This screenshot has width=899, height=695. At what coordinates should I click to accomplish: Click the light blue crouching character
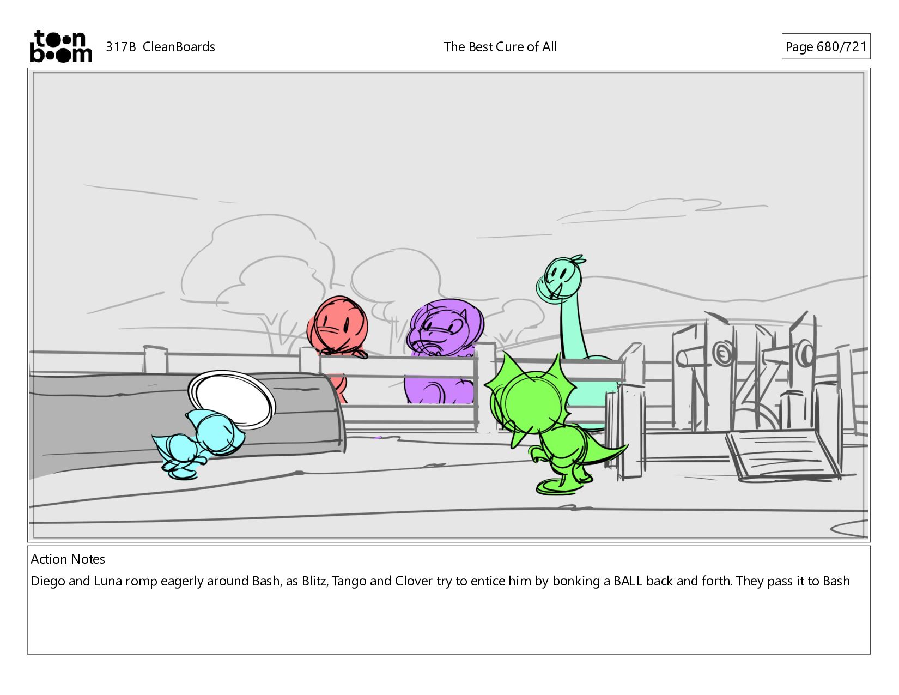pyautogui.click(x=199, y=444)
